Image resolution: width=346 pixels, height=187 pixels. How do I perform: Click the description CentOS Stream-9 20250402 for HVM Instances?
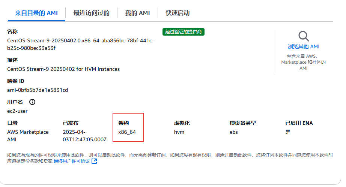(x=63, y=69)
